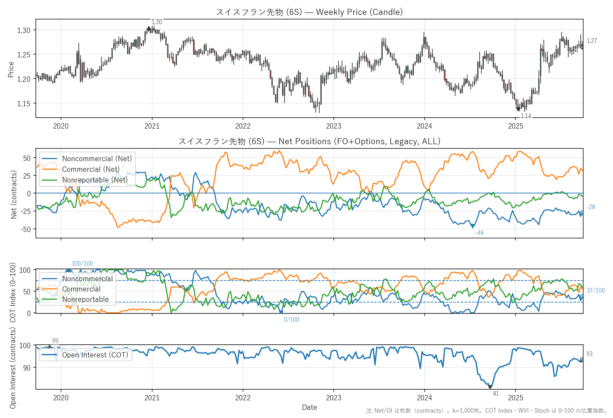Click the 0/100 COT Index low marker
Viewport: 613px width, 418px height.
[281, 312]
